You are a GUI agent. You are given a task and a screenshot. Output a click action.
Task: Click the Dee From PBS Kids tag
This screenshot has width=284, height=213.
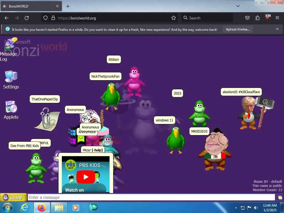point(25,146)
